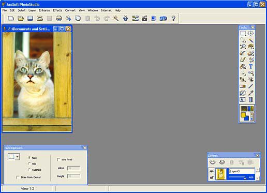The width and height of the screenshot is (267, 193).
Task: Click the Undo arrow in the toolbar
Action: pyautogui.click(x=97, y=18)
